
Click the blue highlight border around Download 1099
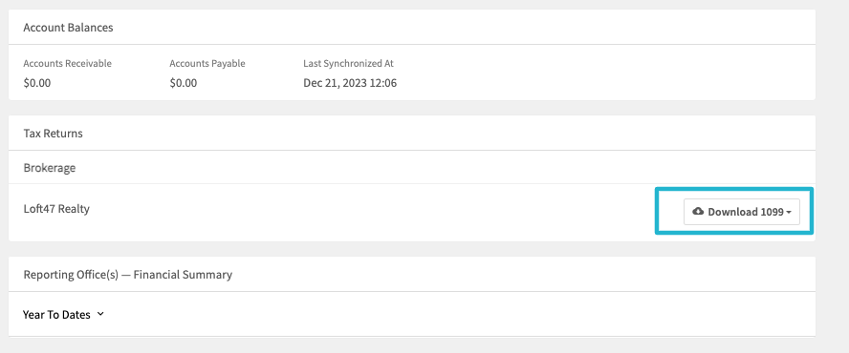pyautogui.click(x=734, y=189)
